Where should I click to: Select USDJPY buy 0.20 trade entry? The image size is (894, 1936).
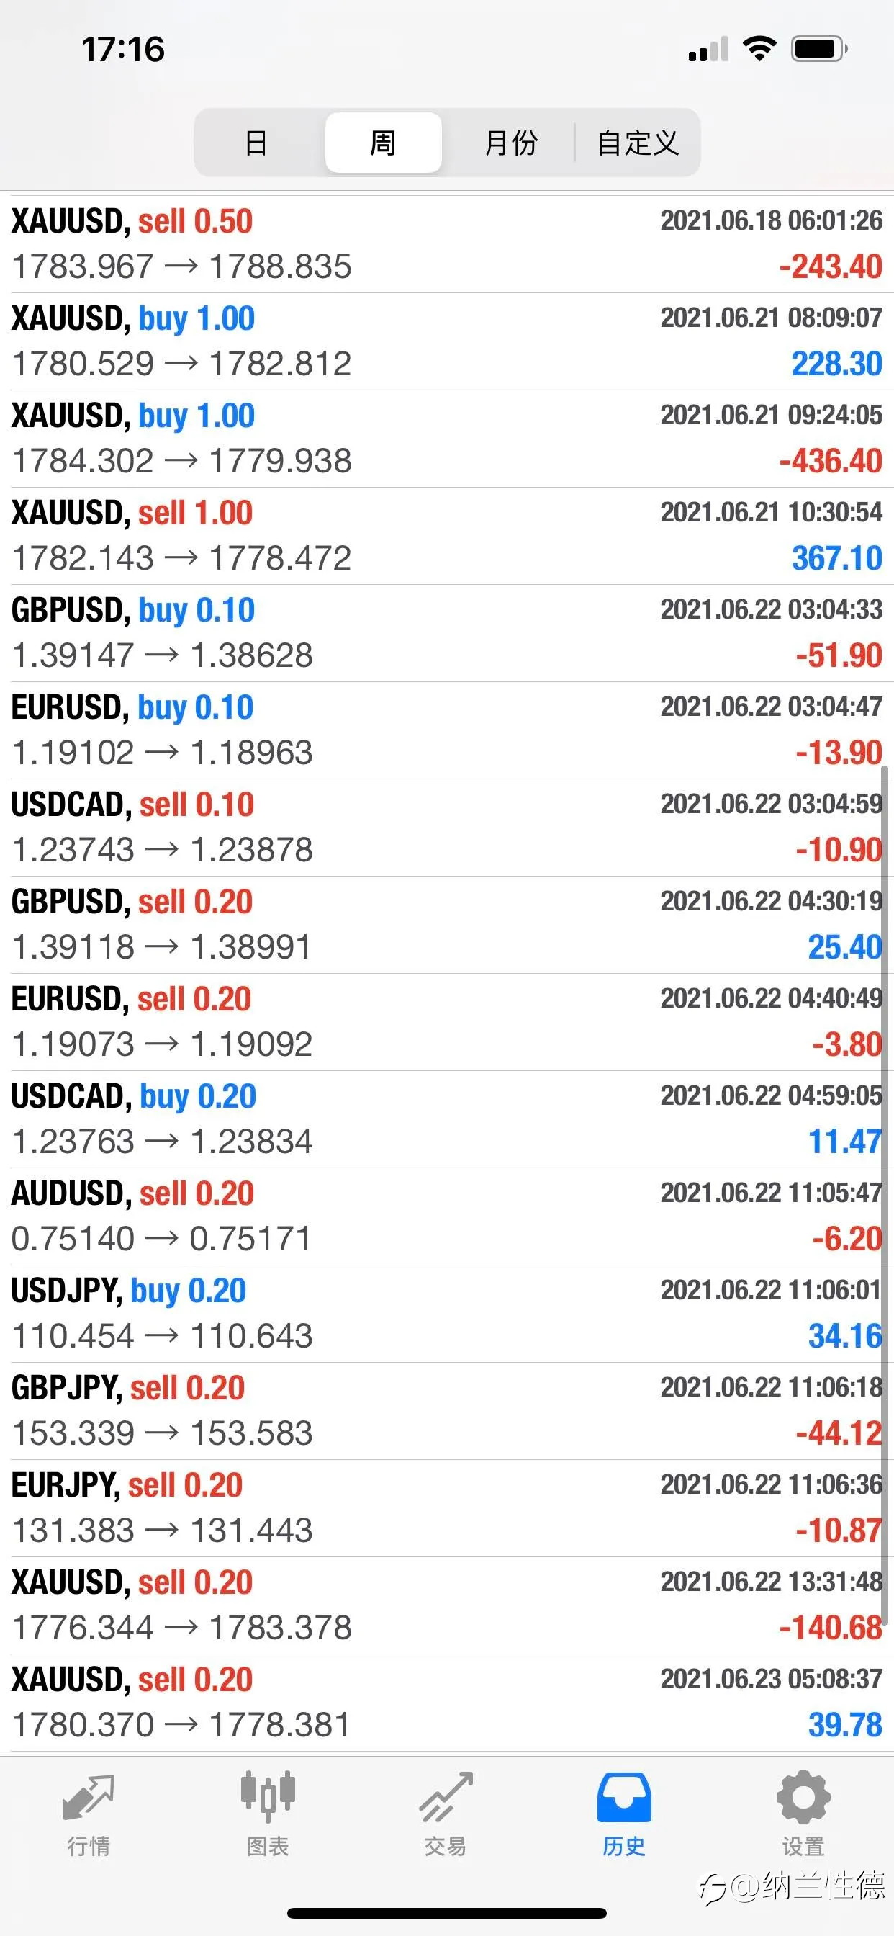pos(447,1314)
